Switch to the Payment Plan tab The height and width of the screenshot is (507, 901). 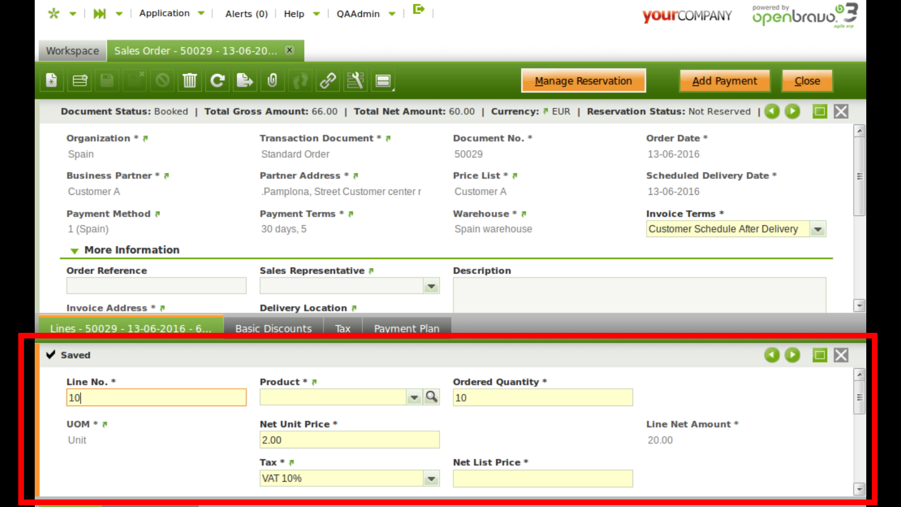pos(406,328)
